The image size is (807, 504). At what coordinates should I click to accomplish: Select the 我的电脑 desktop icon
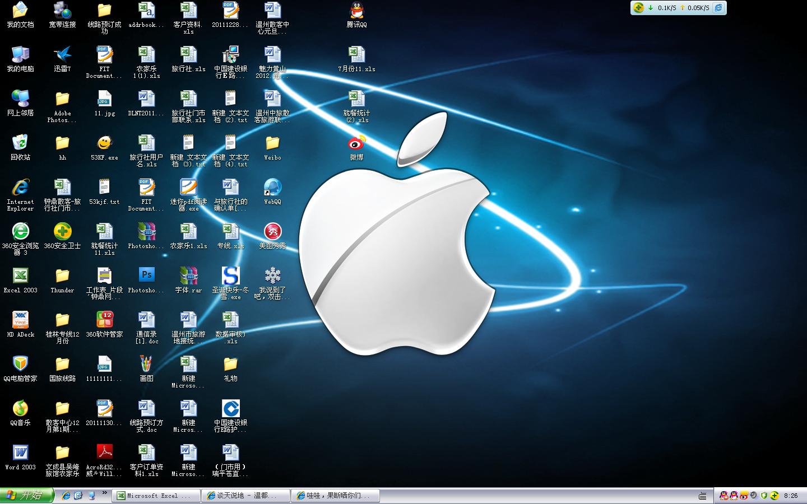pyautogui.click(x=20, y=59)
